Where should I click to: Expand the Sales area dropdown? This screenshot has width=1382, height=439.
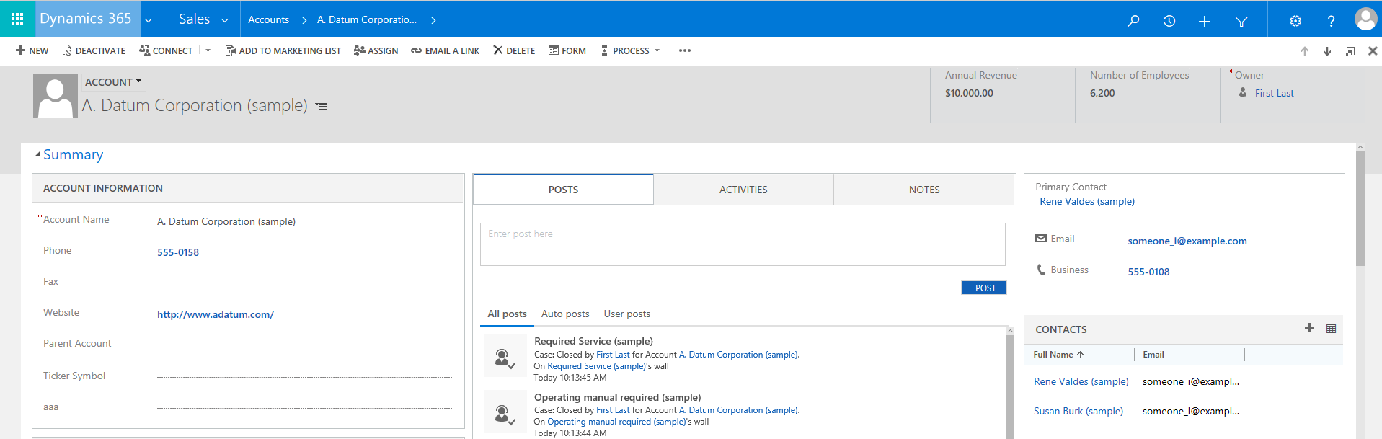point(203,19)
